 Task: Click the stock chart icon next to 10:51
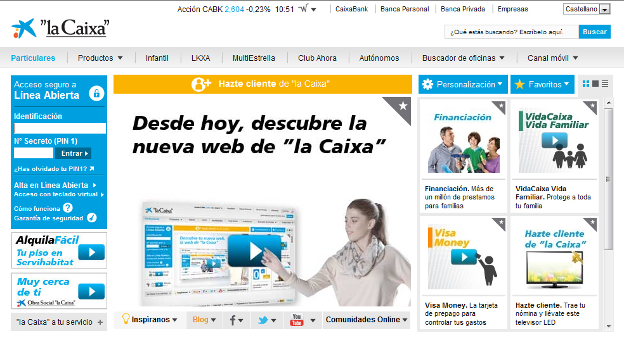(303, 9)
